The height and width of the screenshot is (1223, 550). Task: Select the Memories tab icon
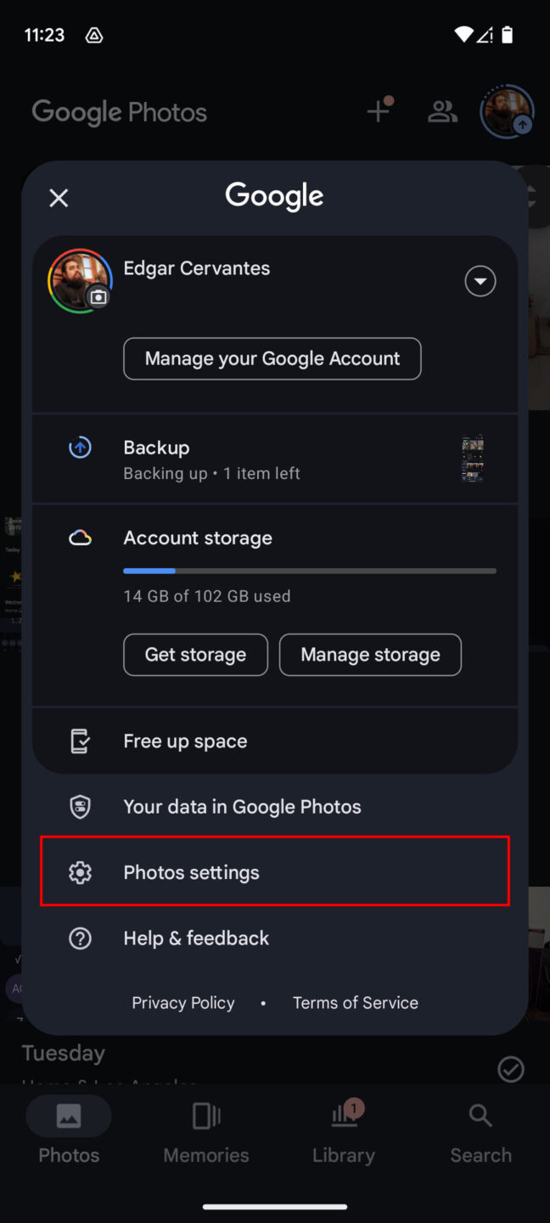coord(205,1115)
